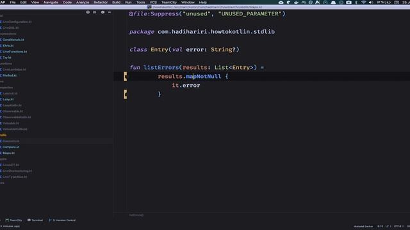This screenshot has width=410, height=230.
Task: Open the TeamCity tool window button
Action: [13, 220]
